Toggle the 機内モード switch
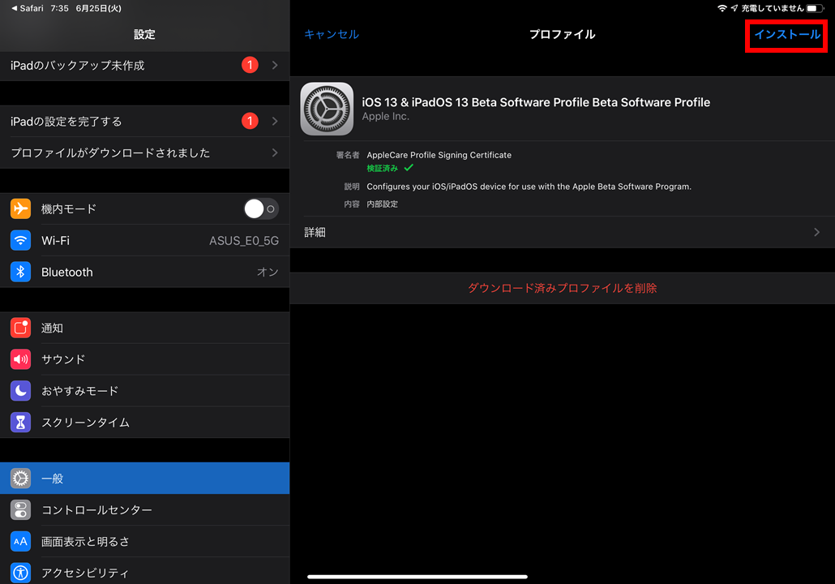Viewport: 835px width, 584px height. pos(260,209)
